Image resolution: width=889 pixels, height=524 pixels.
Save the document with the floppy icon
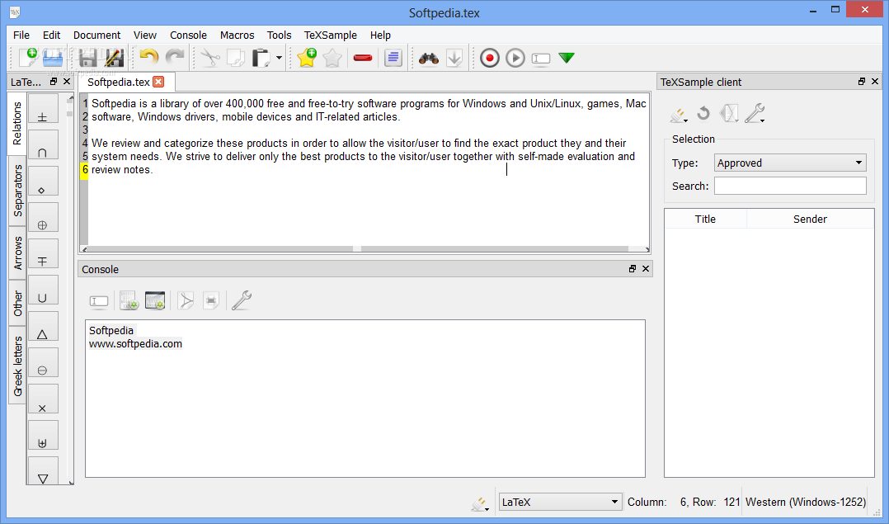pos(88,58)
